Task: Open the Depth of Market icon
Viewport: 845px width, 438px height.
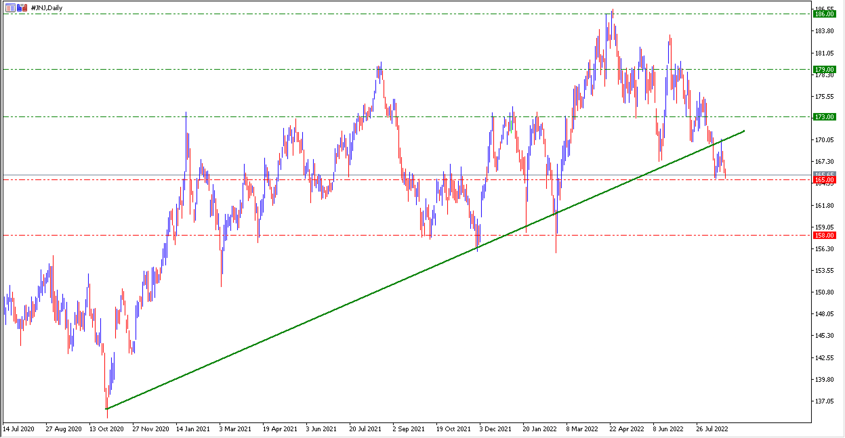Action: [11, 8]
